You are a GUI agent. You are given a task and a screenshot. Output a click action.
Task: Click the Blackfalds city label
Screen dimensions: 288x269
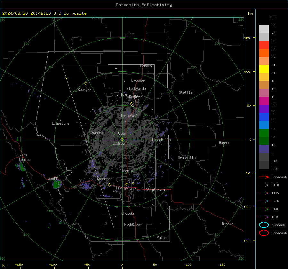pyautogui.click(x=136, y=89)
